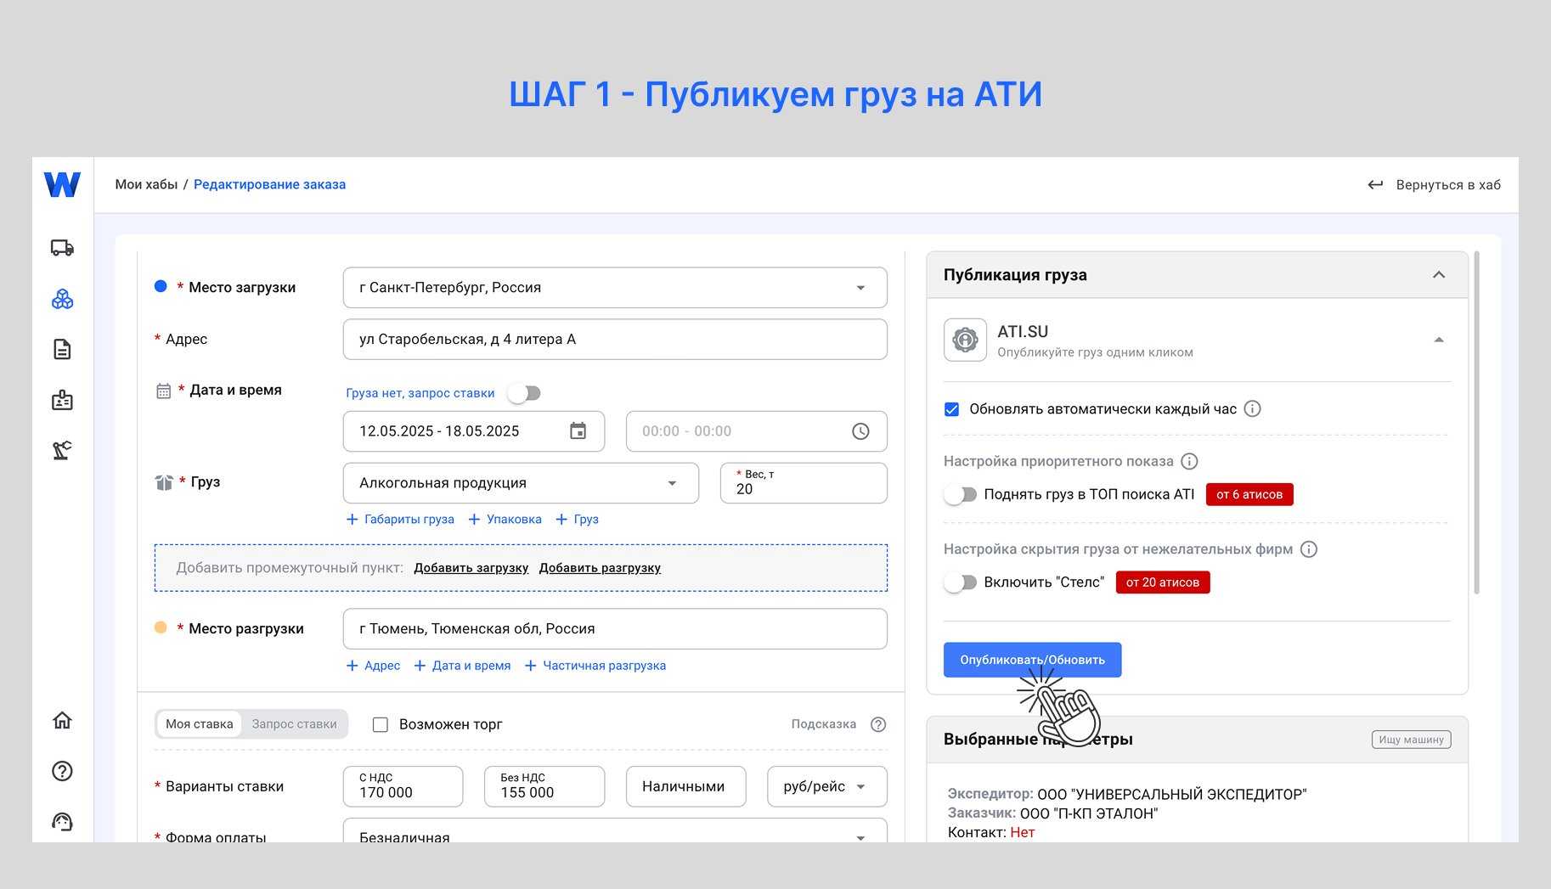
Task: Open the contacts badge section in the sidebar
Action: point(62,400)
